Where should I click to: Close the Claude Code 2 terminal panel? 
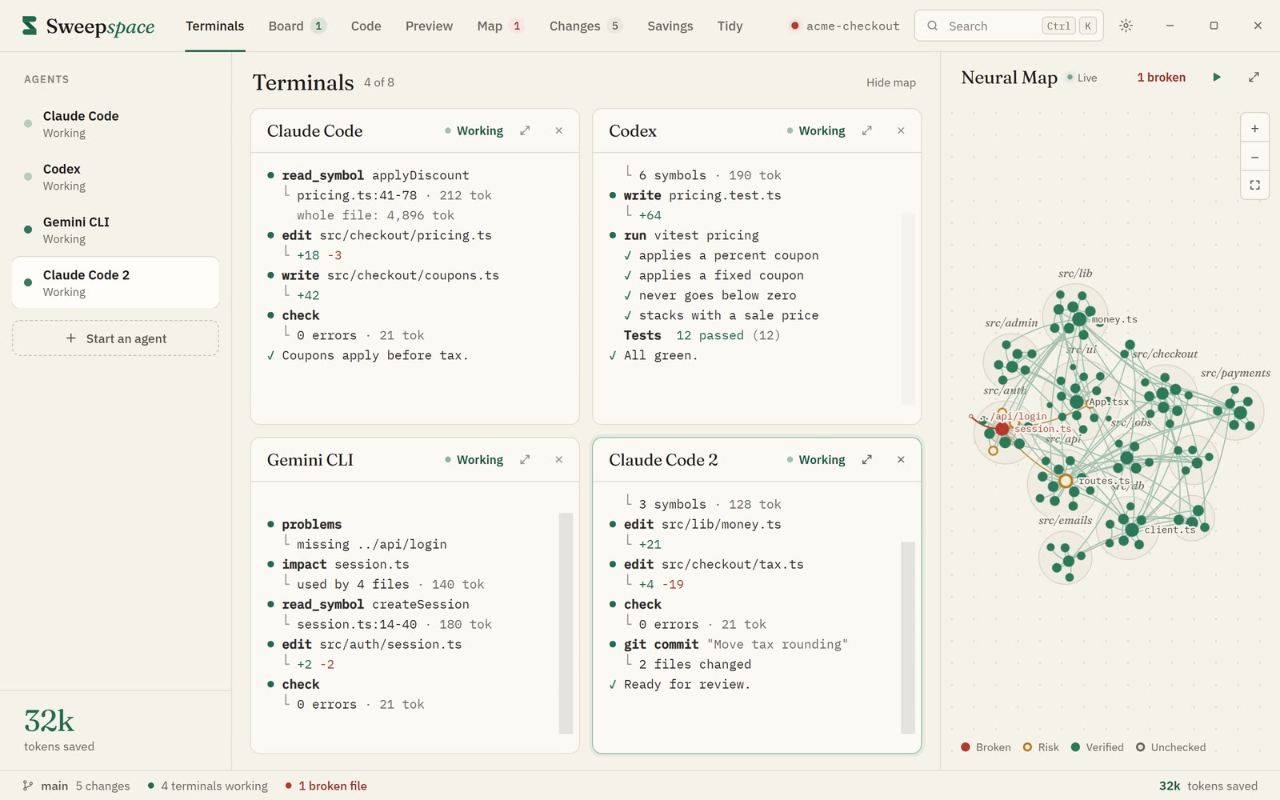point(901,460)
